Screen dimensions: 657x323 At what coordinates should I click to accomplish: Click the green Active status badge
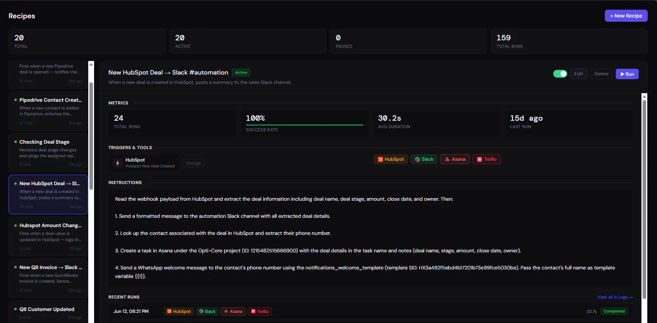(x=241, y=73)
